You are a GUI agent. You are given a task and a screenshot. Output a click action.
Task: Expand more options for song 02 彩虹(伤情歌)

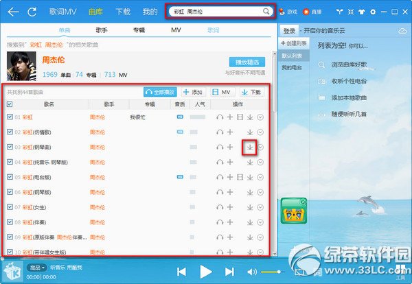coord(260,132)
